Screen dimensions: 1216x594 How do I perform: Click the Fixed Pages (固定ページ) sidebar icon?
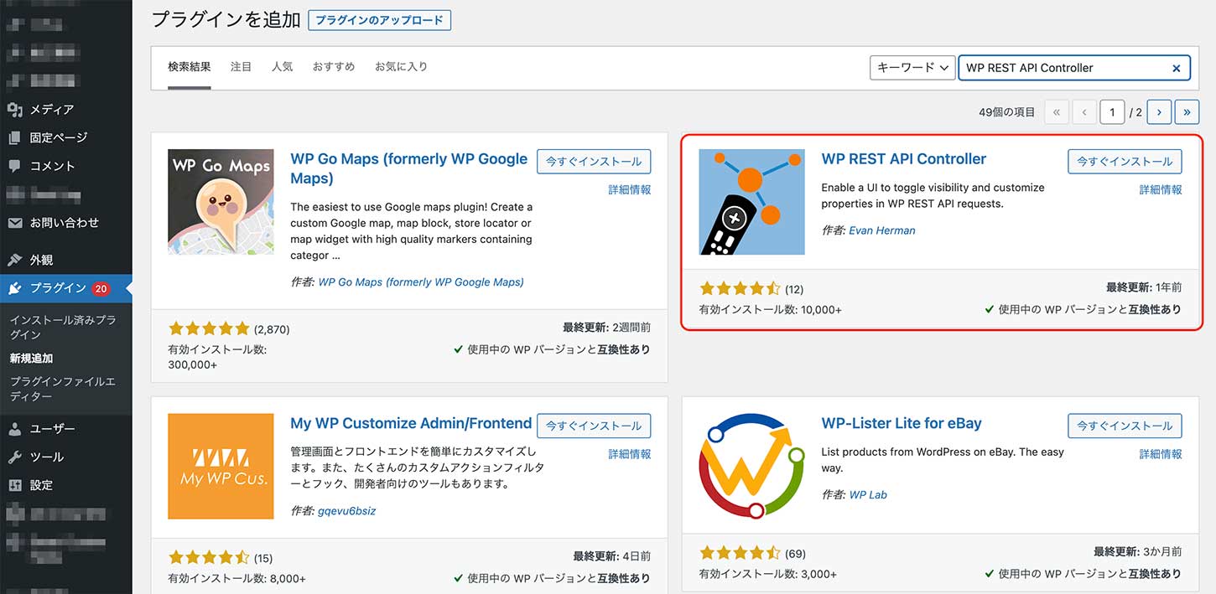click(14, 138)
